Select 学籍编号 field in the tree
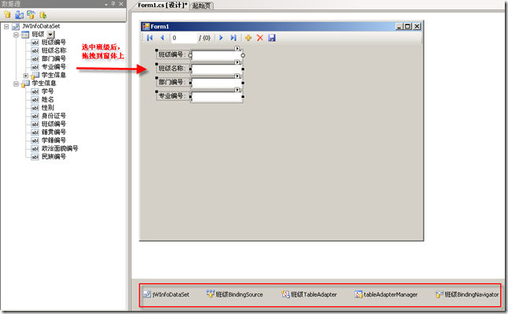This screenshot has height=314, width=508. pyautogui.click(x=54, y=140)
